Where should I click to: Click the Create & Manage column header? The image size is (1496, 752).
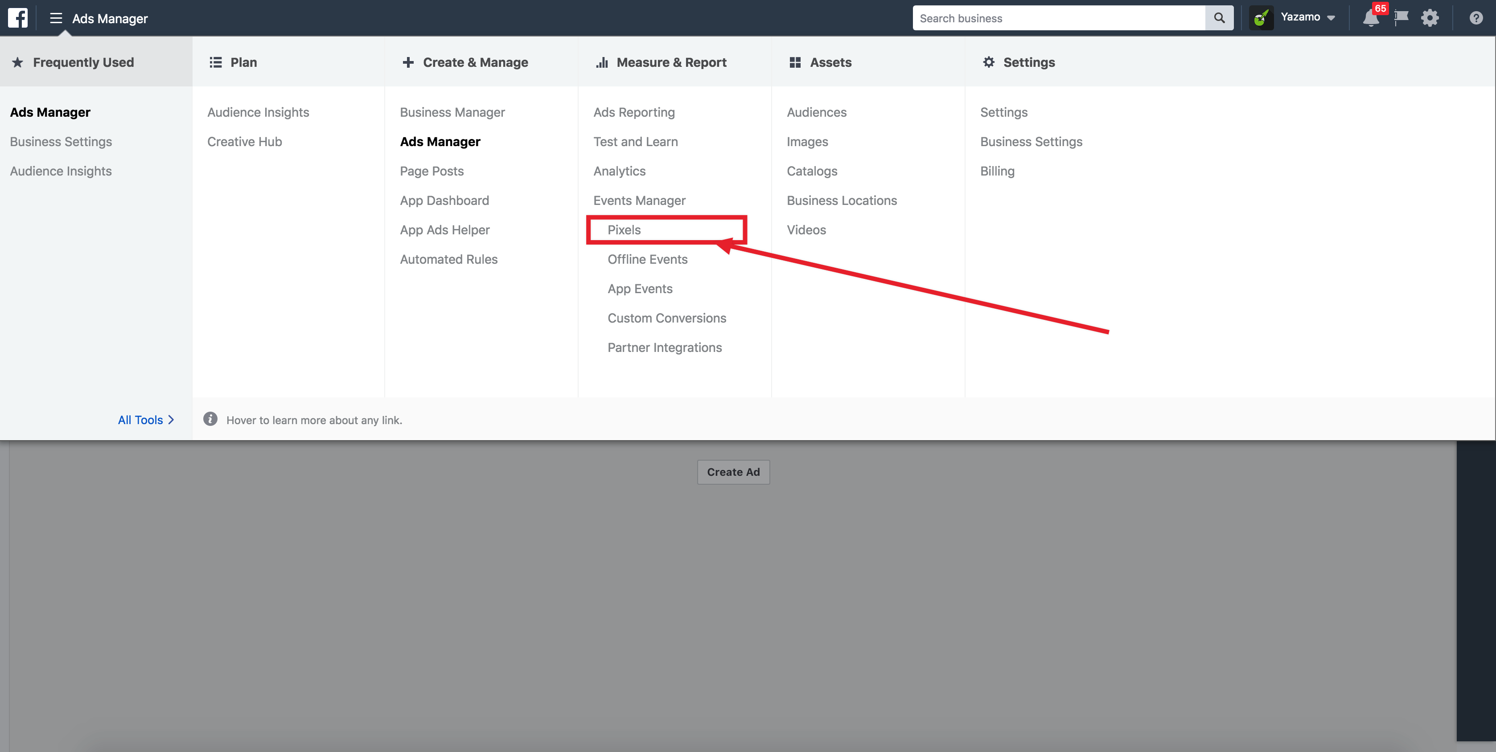pyautogui.click(x=475, y=62)
